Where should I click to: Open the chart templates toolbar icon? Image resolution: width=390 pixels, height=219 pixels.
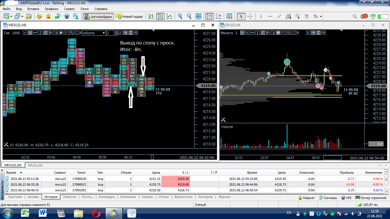[229, 16]
